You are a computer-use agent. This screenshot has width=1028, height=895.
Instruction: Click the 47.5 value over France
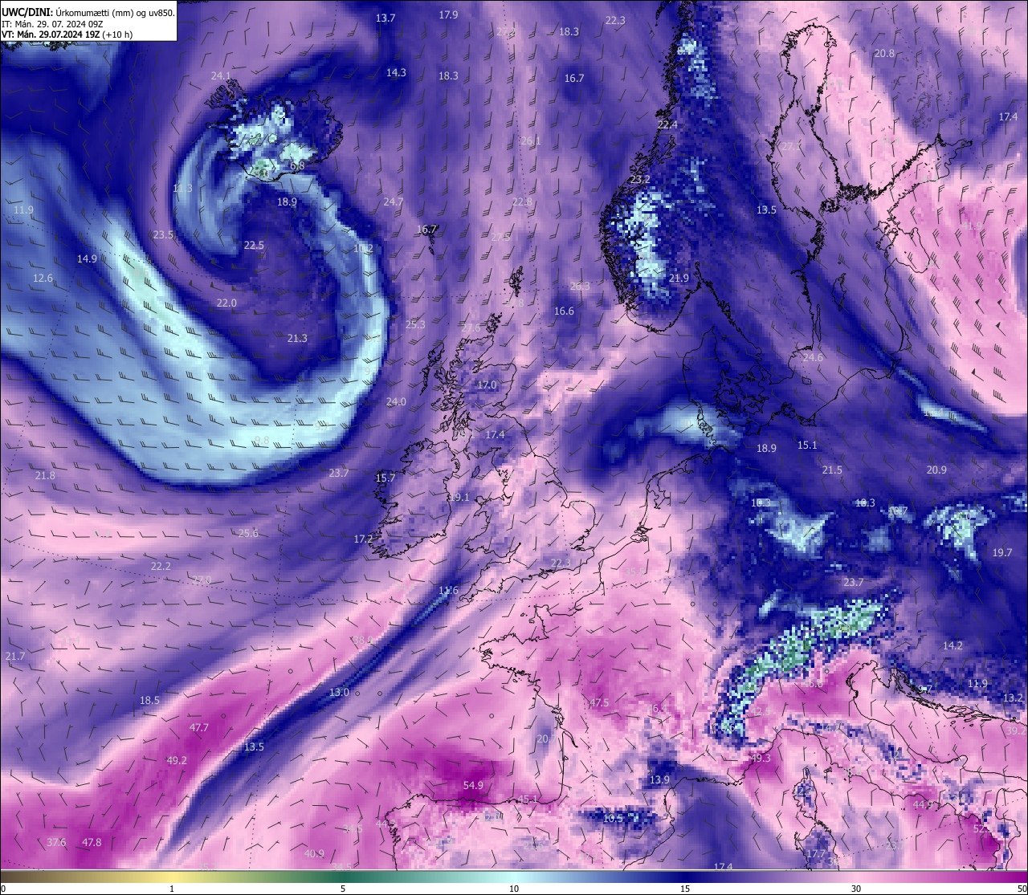(599, 702)
